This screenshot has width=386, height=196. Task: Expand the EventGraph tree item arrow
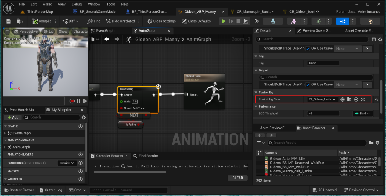(x=5, y=133)
